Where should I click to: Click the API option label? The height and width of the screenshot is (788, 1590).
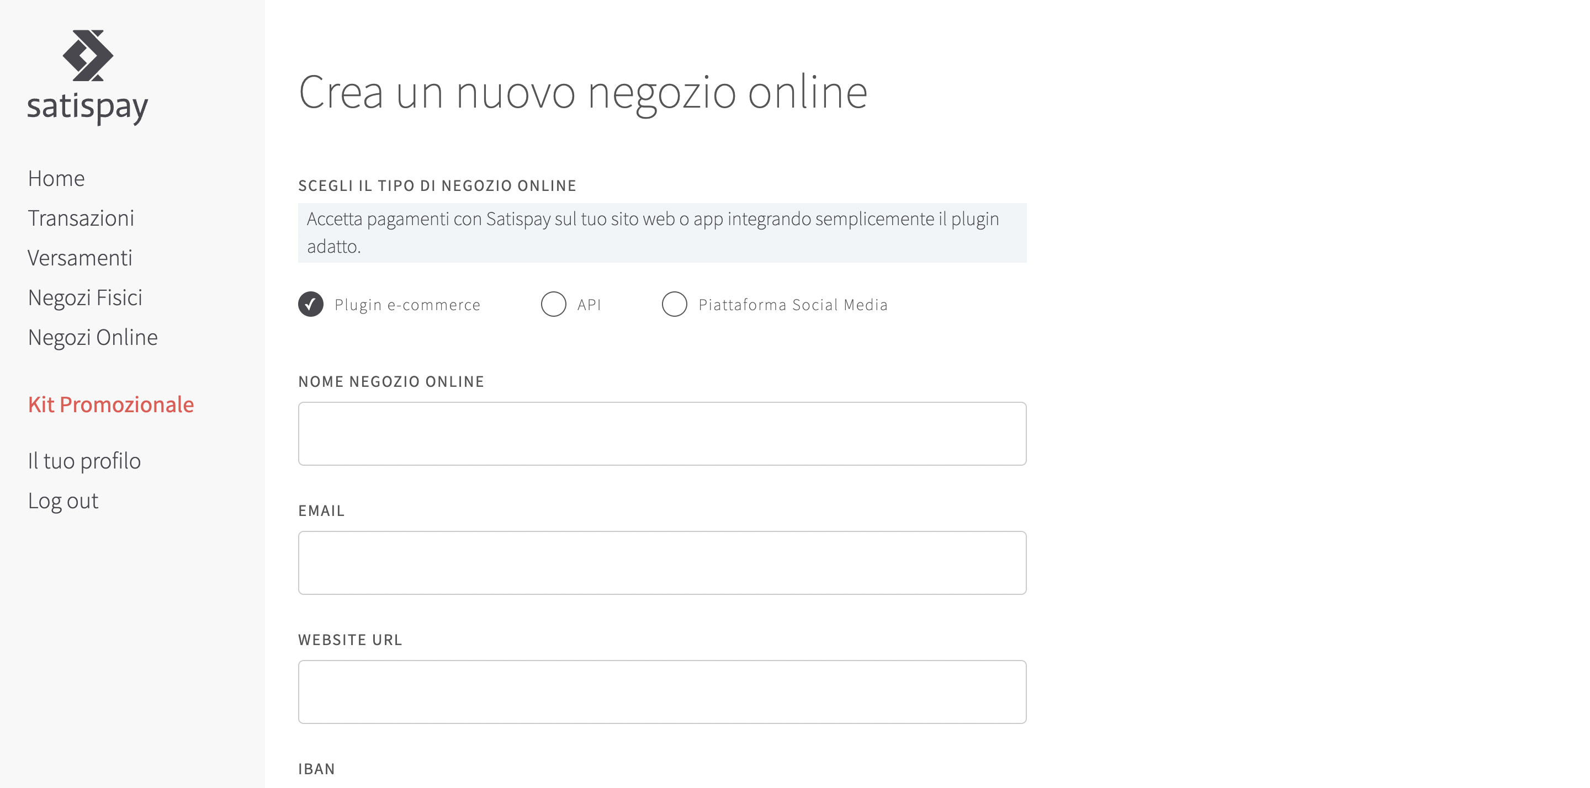tap(589, 305)
